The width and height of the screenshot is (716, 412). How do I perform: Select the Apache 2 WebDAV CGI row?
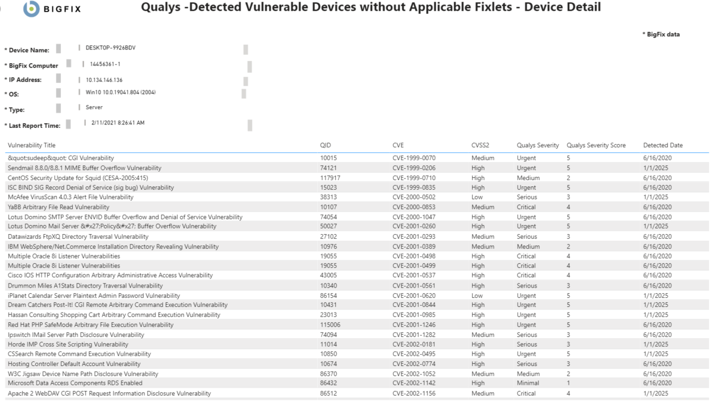[x=109, y=393]
